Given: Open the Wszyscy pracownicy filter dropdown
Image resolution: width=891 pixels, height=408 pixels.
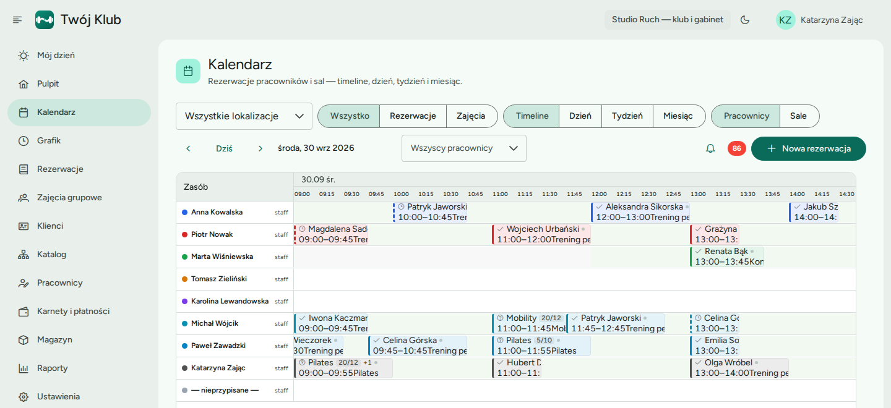Looking at the screenshot, I should (464, 148).
